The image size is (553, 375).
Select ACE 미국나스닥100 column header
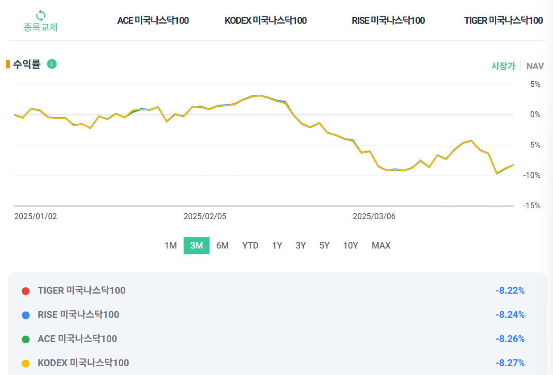tap(153, 21)
